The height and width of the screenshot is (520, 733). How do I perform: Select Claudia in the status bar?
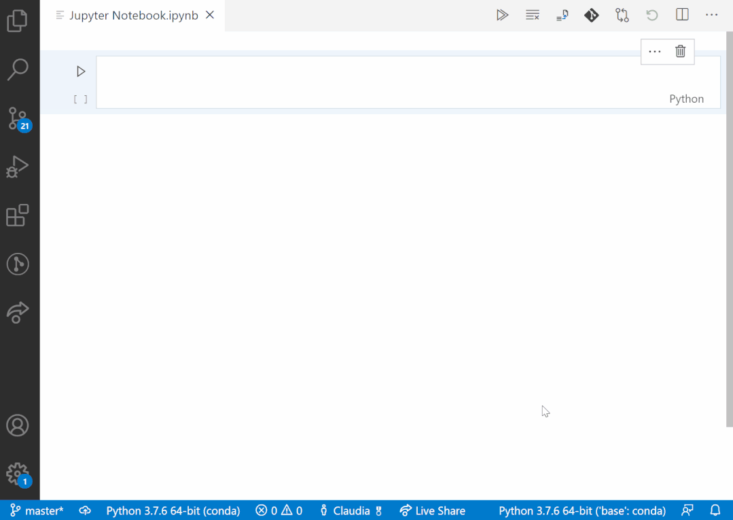[351, 510]
